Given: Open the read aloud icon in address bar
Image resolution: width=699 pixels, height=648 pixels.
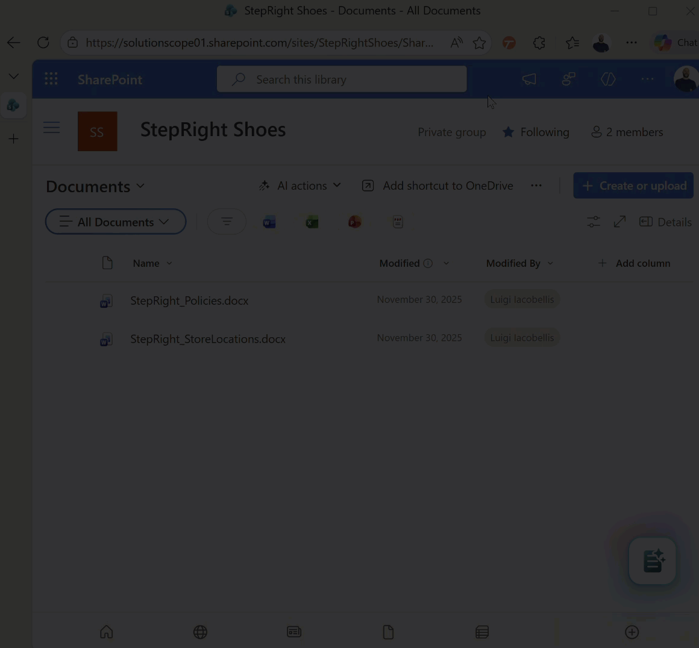Looking at the screenshot, I should click(457, 43).
